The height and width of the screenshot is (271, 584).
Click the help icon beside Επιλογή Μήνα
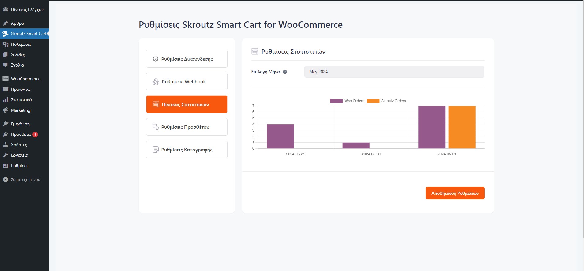285,72
